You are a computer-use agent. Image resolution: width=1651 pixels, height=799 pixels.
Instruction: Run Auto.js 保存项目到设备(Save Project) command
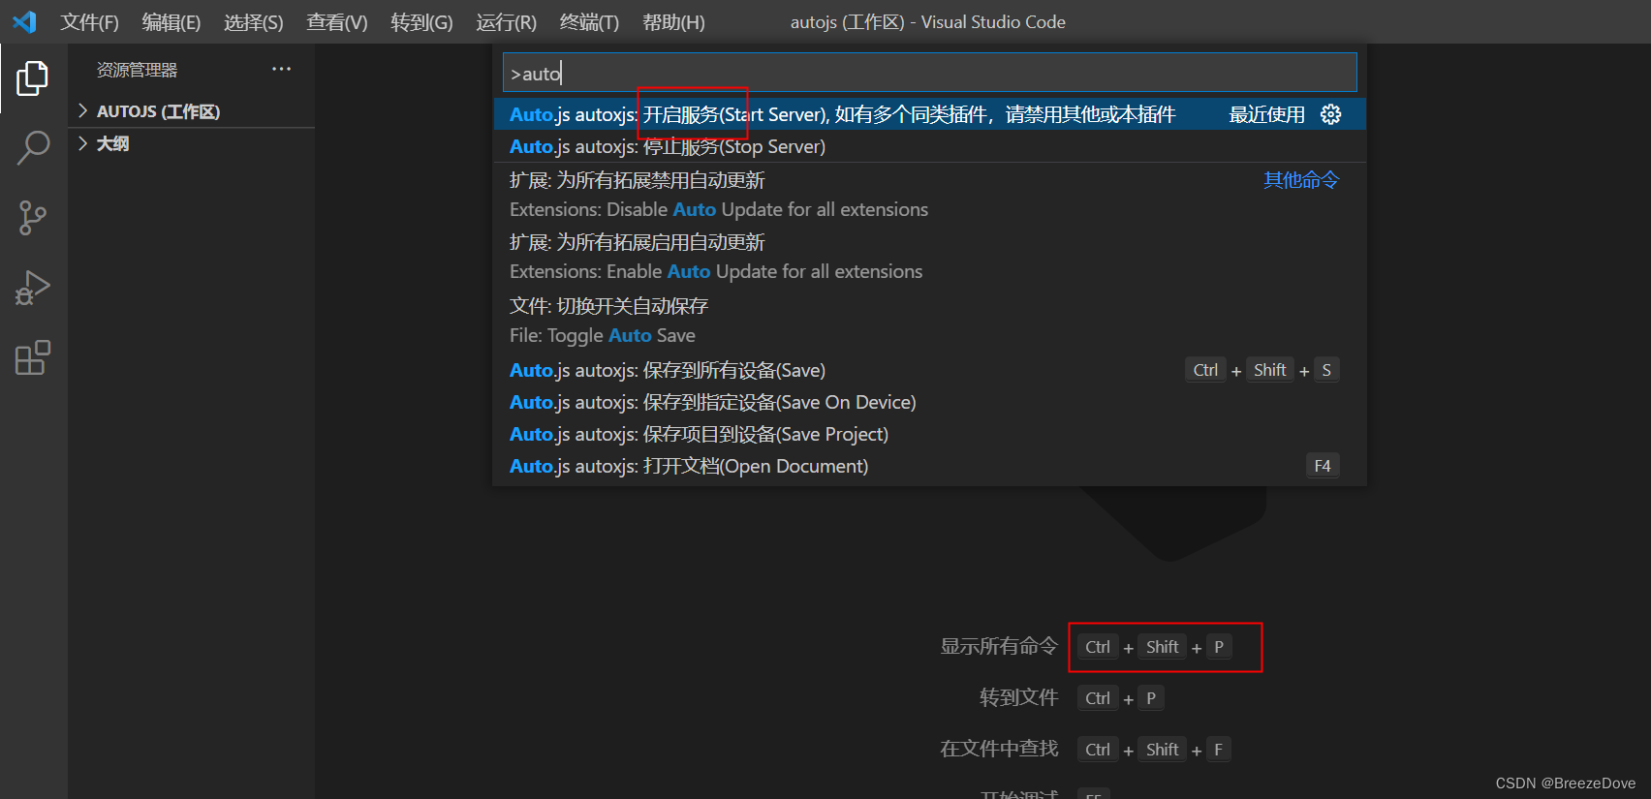930,434
